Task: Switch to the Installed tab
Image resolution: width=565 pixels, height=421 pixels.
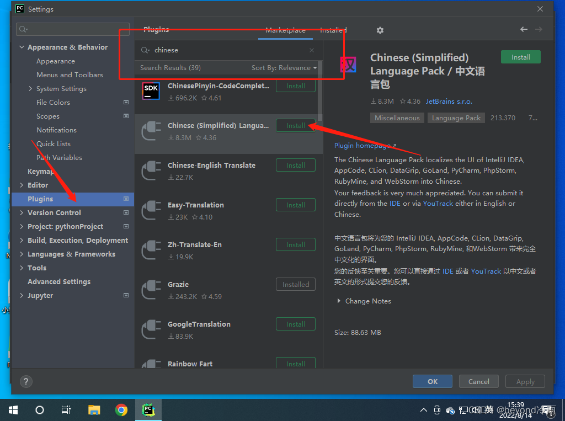Action: click(333, 30)
